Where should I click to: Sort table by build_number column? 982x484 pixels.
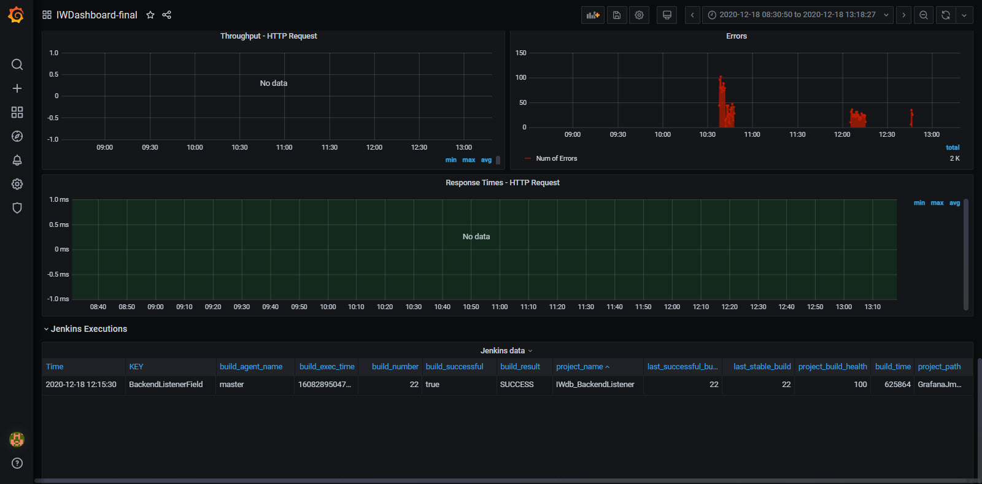coord(395,366)
